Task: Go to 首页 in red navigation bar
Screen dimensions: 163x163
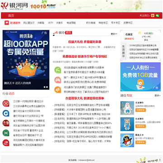Action: (11, 15)
